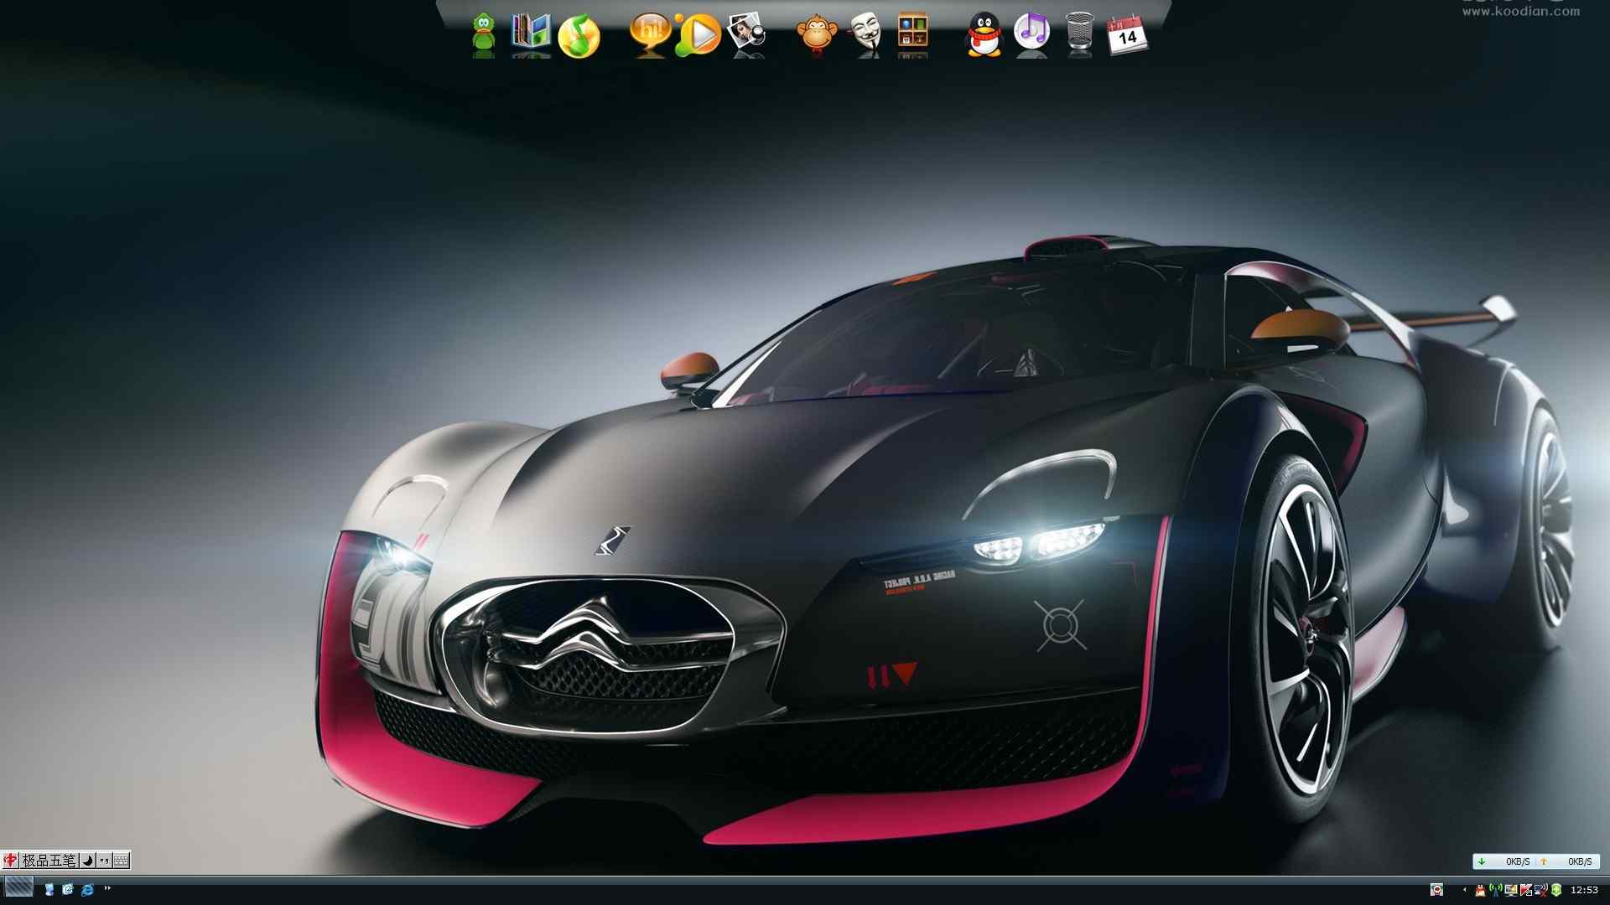
Task: Open Kaspersky red K tray icon
Action: [1526, 890]
